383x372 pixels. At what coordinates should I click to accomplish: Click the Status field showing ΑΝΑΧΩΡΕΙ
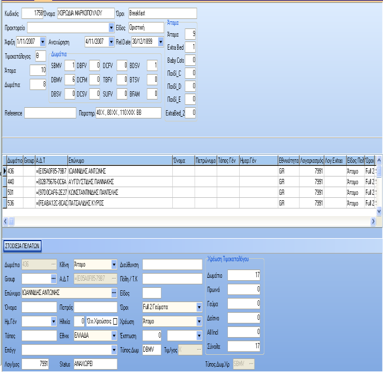pos(95,364)
